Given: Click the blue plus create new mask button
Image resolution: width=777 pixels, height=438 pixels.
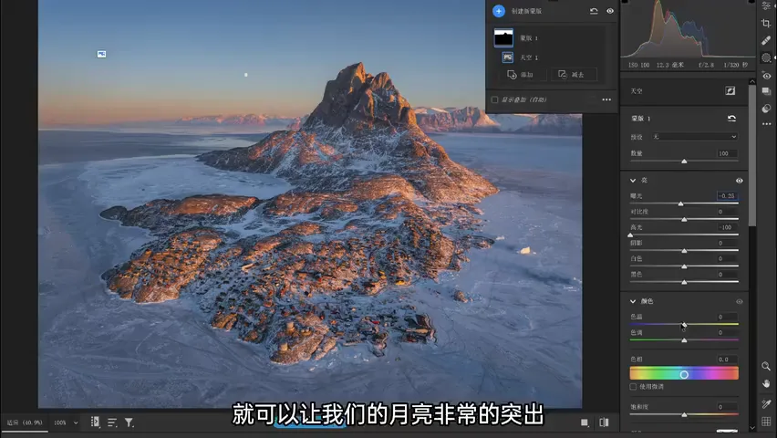Looking at the screenshot, I should tap(499, 11).
